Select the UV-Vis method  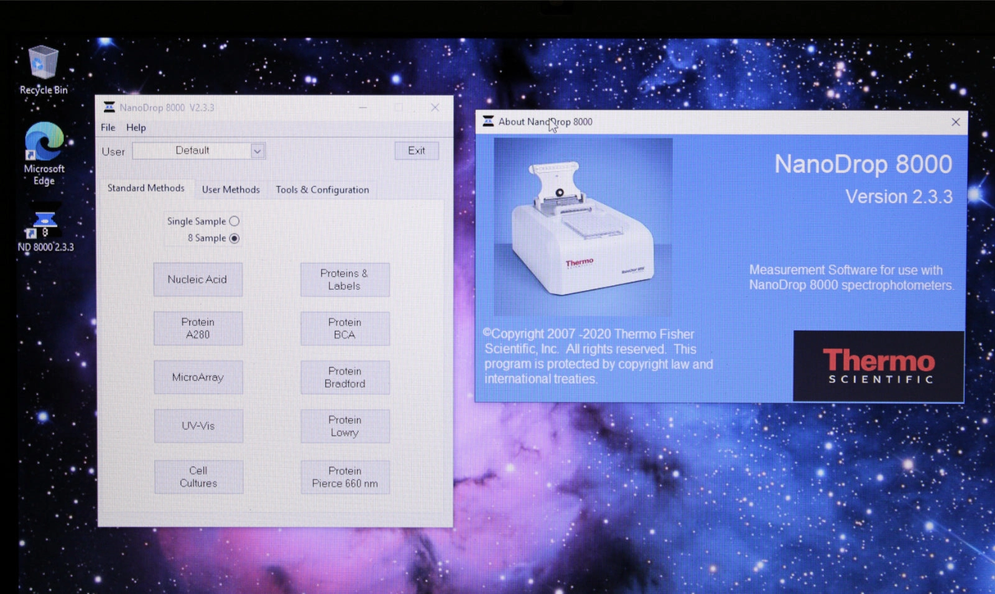[x=198, y=426]
